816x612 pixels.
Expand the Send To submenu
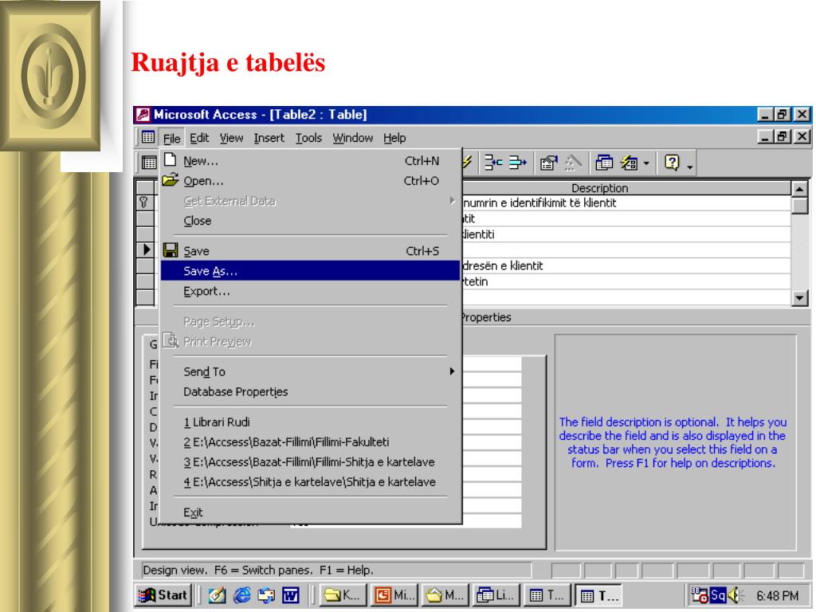pos(310,371)
